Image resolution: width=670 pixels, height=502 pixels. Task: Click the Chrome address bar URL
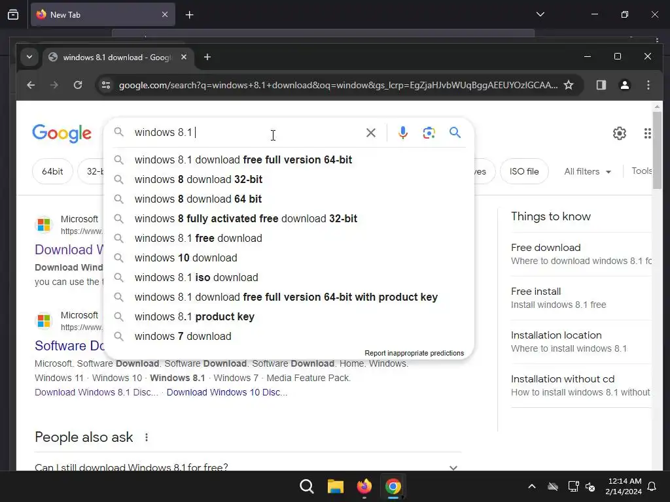(x=338, y=85)
